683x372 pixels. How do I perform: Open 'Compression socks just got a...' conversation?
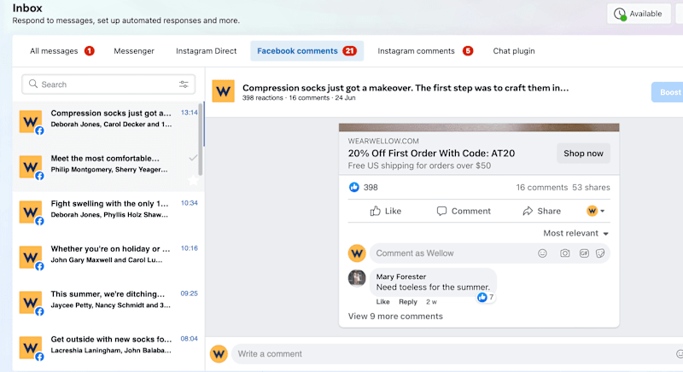108,124
